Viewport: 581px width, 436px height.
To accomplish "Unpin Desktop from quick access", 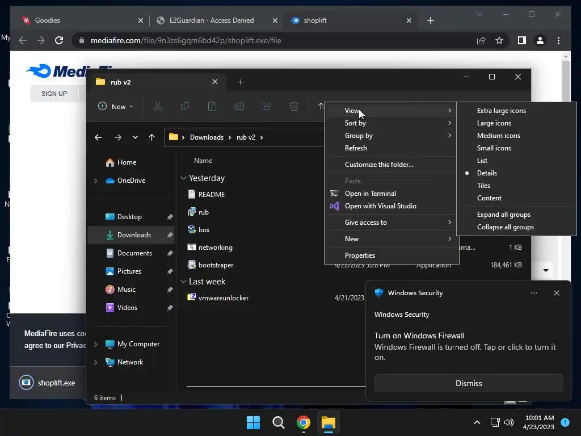I will click(x=170, y=217).
